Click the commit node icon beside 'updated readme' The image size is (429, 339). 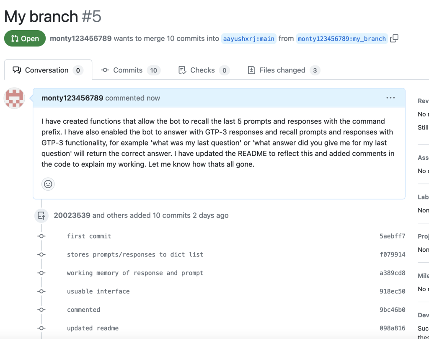tap(41, 328)
